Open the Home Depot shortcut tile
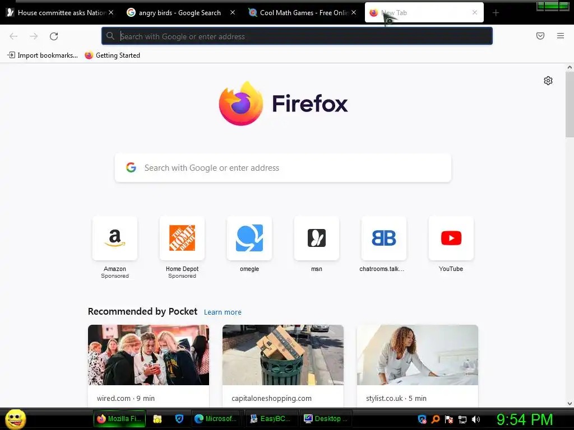574x430 pixels. point(182,238)
